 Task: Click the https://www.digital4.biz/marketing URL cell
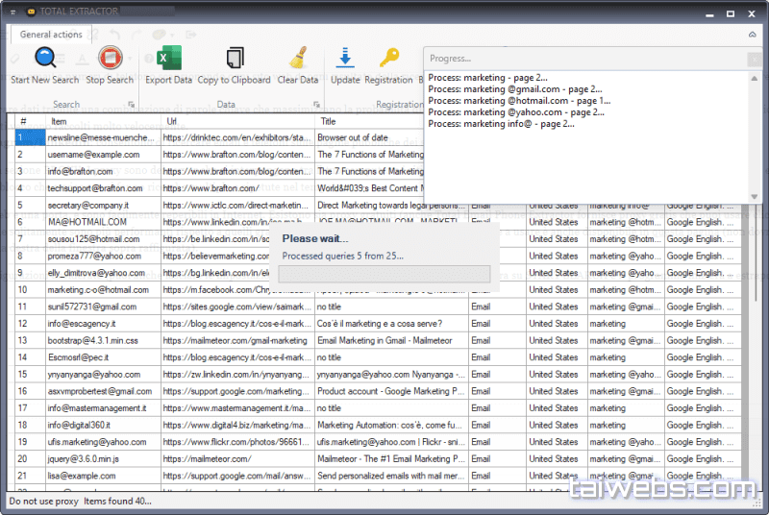(x=237, y=425)
